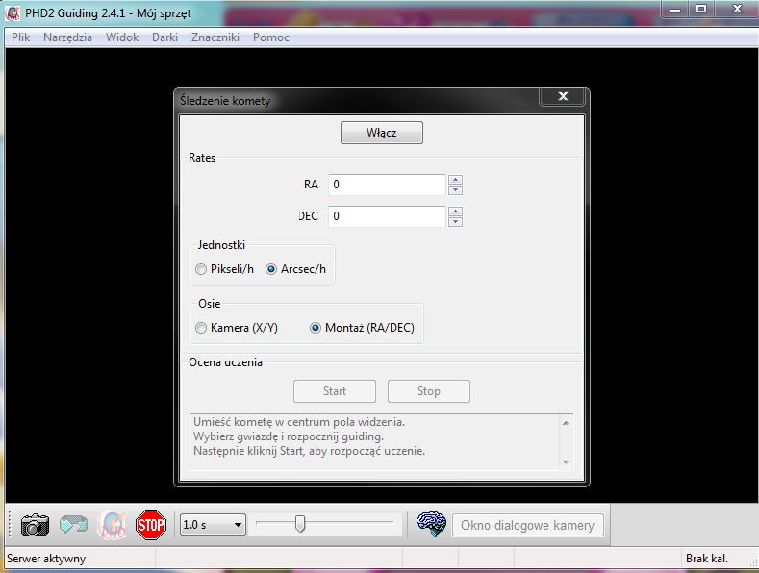
Task: Click the Stop training button
Action: tap(428, 391)
